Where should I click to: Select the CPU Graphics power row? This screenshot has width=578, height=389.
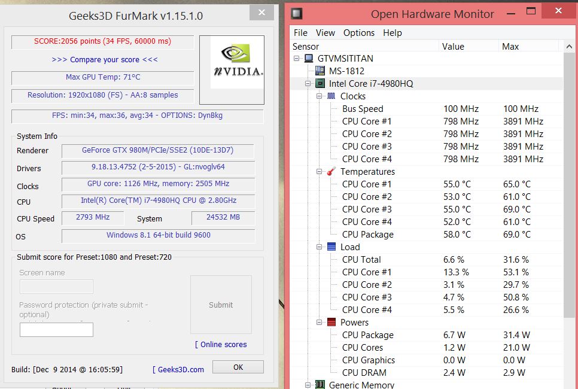pos(427,360)
